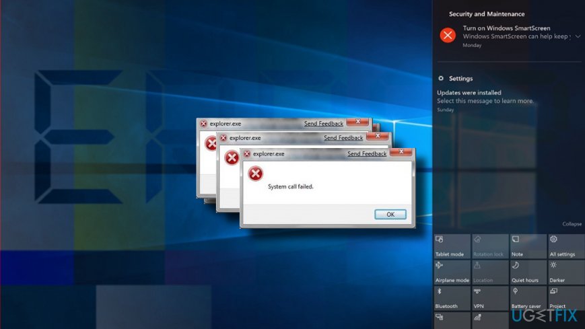Open All settings quick action
Viewport: 585px width, 329px height.
[x=566, y=246]
